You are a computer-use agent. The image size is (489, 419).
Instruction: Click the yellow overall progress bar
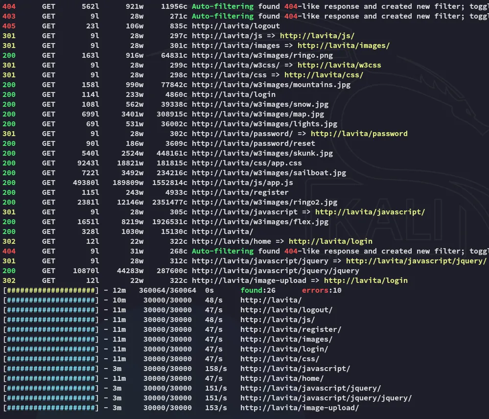(x=51, y=290)
